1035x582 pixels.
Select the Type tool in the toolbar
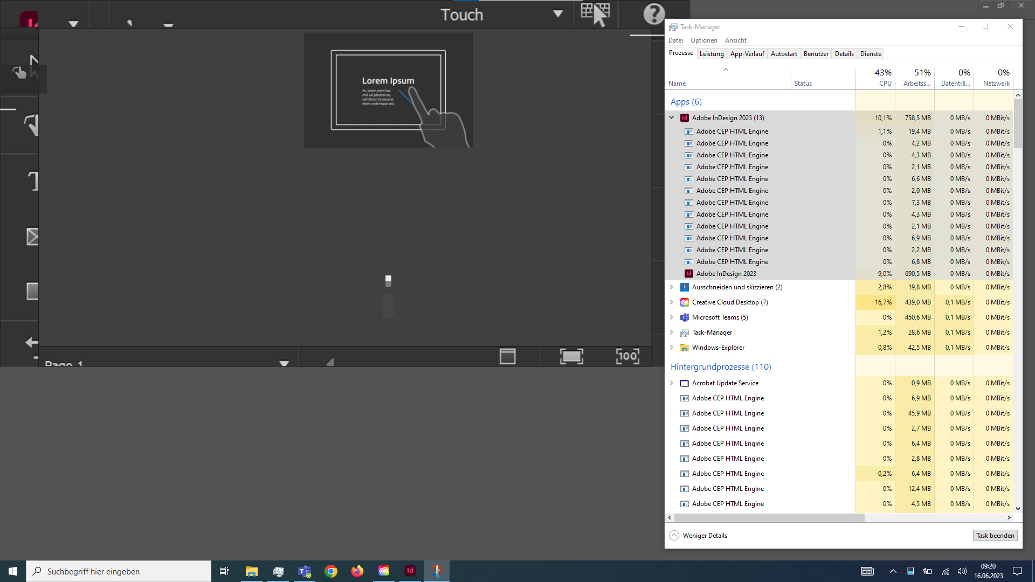pos(32,181)
